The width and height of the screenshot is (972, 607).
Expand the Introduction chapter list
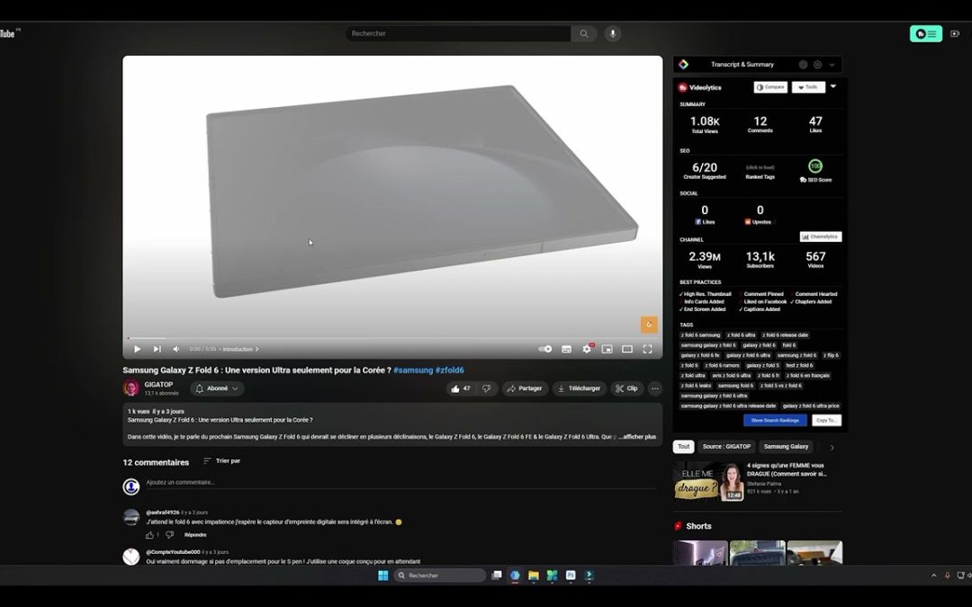(x=240, y=349)
